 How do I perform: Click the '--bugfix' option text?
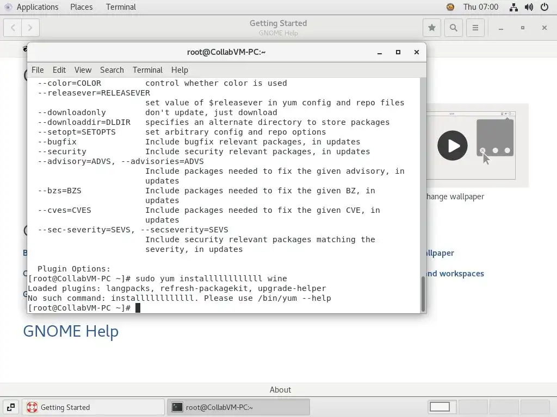pyautogui.click(x=57, y=142)
